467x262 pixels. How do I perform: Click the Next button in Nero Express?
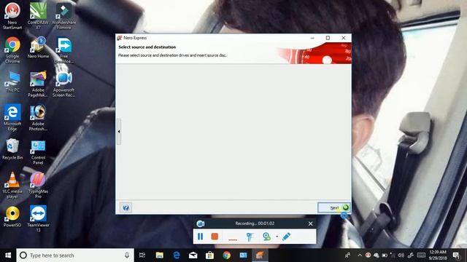pos(334,207)
